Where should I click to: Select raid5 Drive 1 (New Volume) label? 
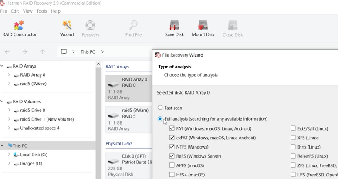47,119
